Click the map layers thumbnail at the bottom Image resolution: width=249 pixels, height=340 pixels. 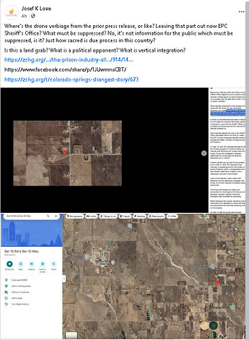point(71,335)
